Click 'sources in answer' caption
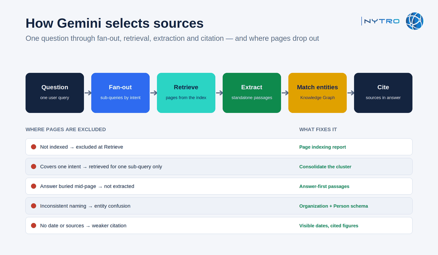Image resolution: width=438 pixels, height=255 pixels. [x=383, y=98]
